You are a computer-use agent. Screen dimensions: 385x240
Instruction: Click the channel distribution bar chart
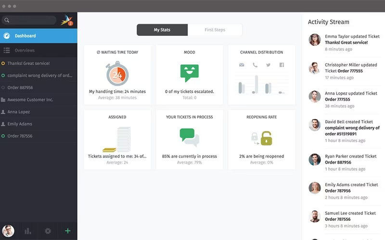tap(261, 84)
